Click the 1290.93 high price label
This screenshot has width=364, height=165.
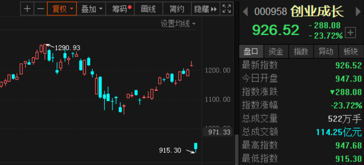[67, 48]
